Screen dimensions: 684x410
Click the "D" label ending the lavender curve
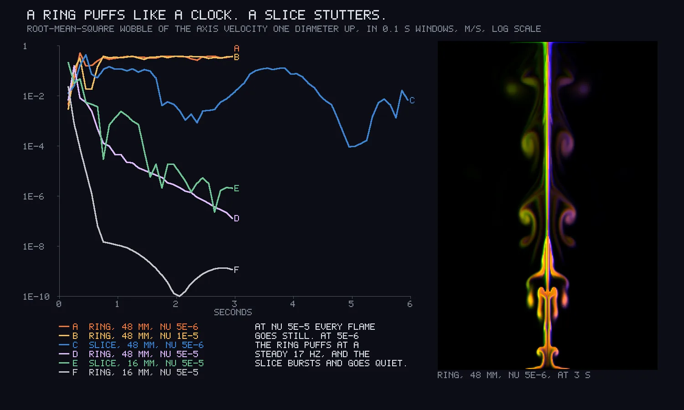coord(236,218)
